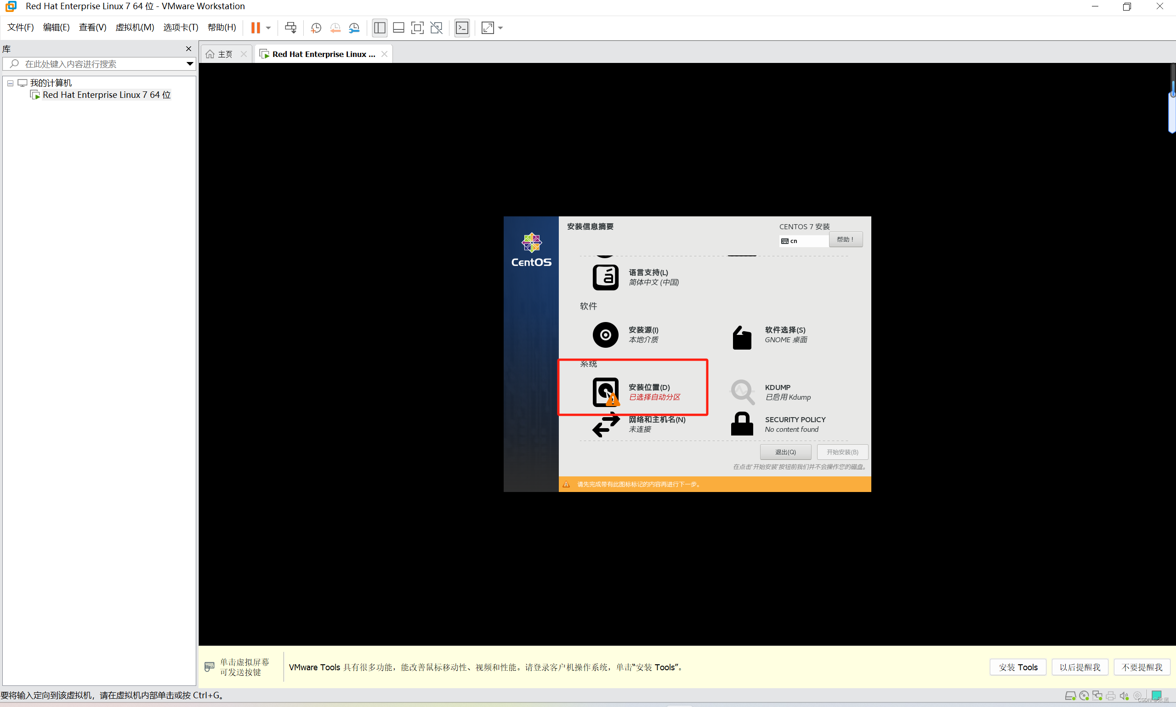Click the 退出(Q) installer button
Screen dimensions: 1176x707
[785, 452]
